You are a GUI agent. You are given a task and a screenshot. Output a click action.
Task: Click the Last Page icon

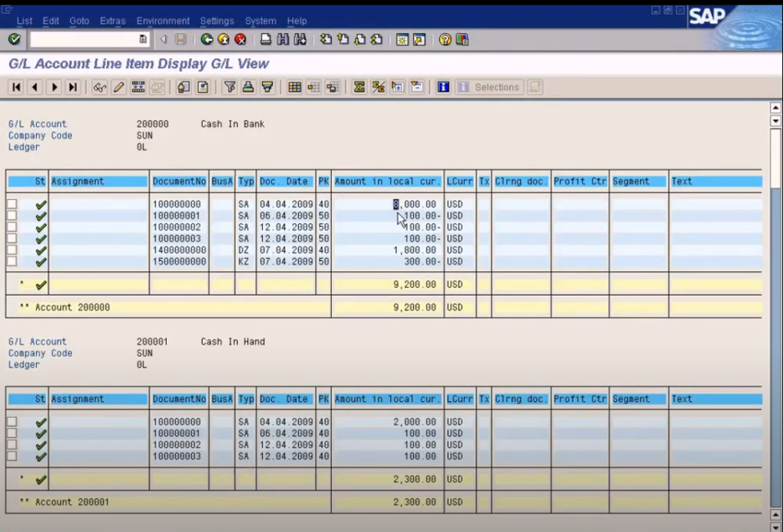point(376,40)
